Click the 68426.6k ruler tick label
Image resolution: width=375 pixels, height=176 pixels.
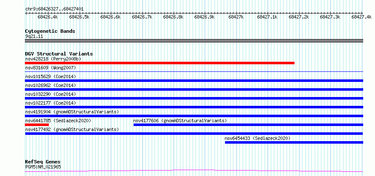tap(110, 17)
